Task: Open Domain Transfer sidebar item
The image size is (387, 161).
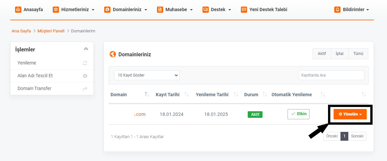Action: pyautogui.click(x=52, y=89)
